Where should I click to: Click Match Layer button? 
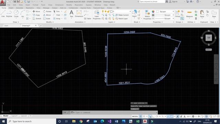point(121,19)
